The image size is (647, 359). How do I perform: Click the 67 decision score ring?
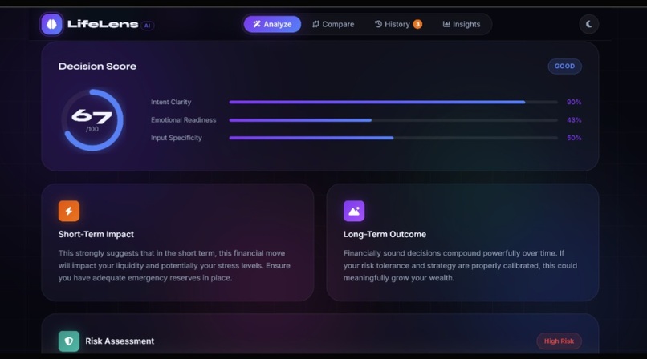pos(92,120)
